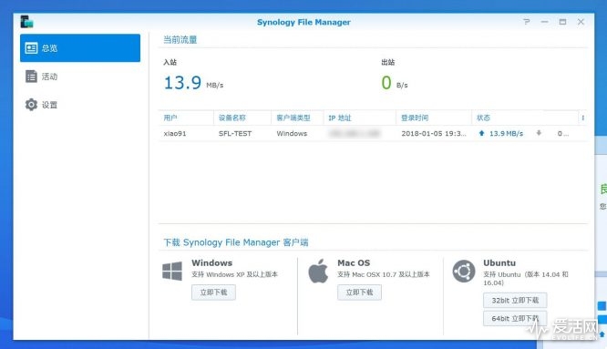The height and width of the screenshot is (349, 607).
Task: Click the 活动 list sidebar icon
Action: click(31, 77)
